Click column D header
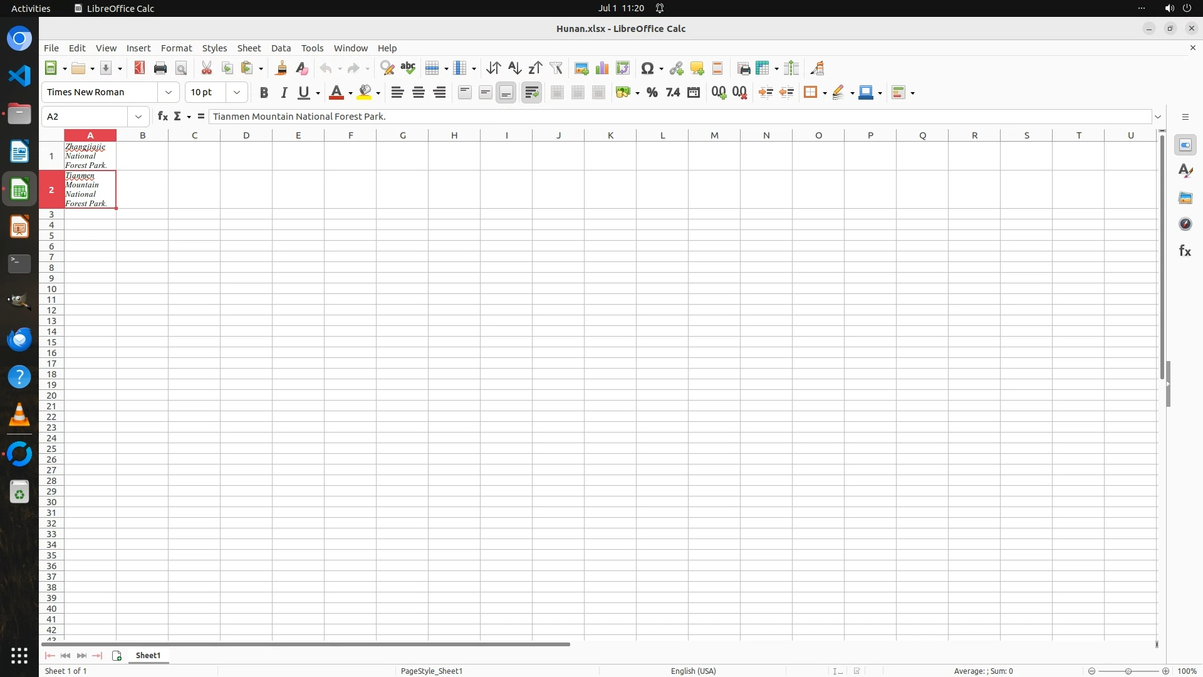1203x677 pixels. click(246, 135)
